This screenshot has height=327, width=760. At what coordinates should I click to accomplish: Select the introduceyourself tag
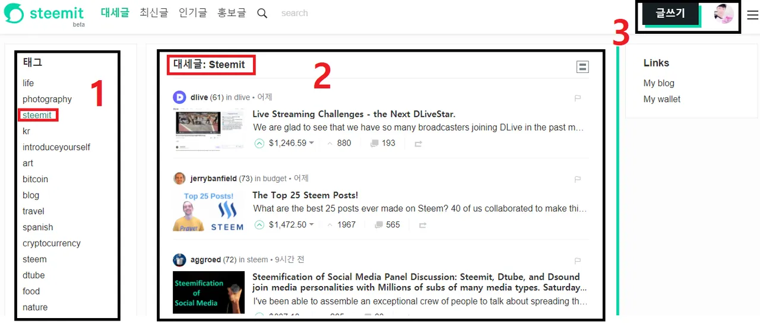click(x=56, y=147)
